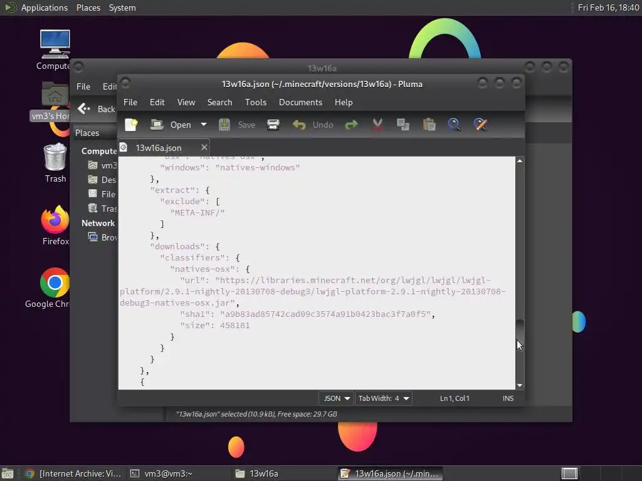Image resolution: width=642 pixels, height=481 pixels.
Task: Click the "size": 458181 line
Action: tap(214, 326)
